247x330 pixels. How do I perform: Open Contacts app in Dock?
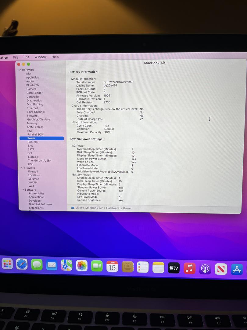point(127,267)
